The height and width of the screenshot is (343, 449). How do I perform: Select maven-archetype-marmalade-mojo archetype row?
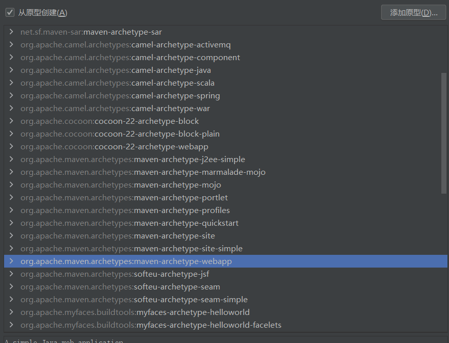point(226,172)
